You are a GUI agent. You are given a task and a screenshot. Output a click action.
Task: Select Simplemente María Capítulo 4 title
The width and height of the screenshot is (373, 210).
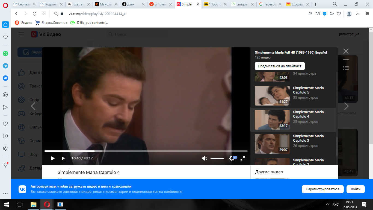click(x=308, y=114)
